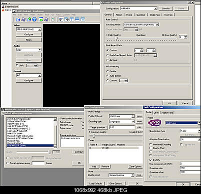
Task: Click the Other Options button
Action: point(116,184)
